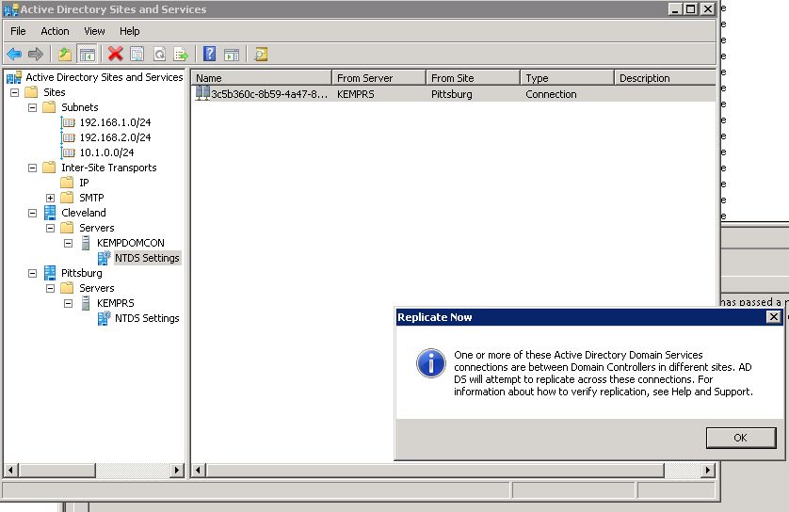Sort list by From Site column
The width and height of the screenshot is (789, 512).
tap(473, 78)
